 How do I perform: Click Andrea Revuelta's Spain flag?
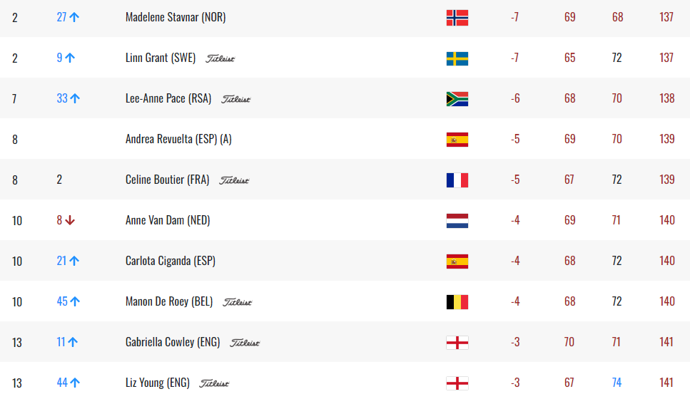click(x=457, y=139)
